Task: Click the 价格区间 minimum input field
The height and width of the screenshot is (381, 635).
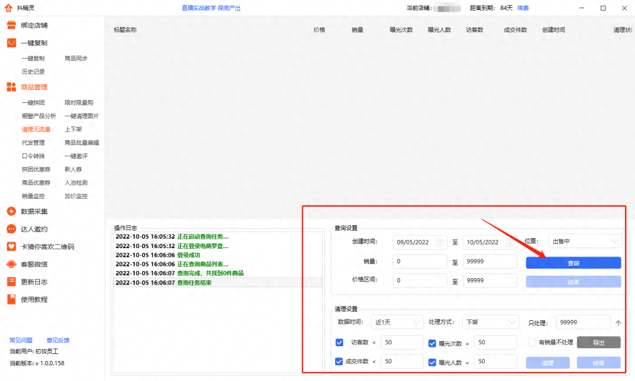Action: 420,280
